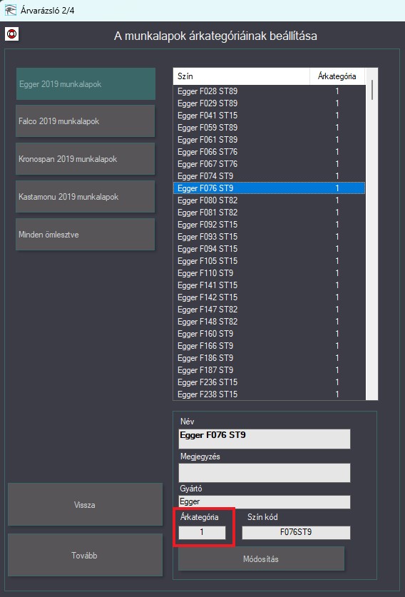Select Egger 2019 munkalapok category
Viewport: 405px width, 597px height.
coord(86,83)
